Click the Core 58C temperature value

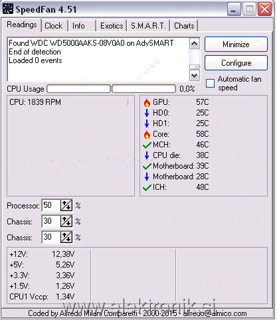coord(203,134)
